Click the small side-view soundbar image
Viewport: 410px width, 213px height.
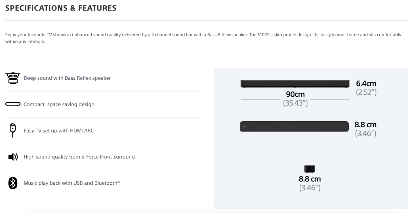pos(310,169)
